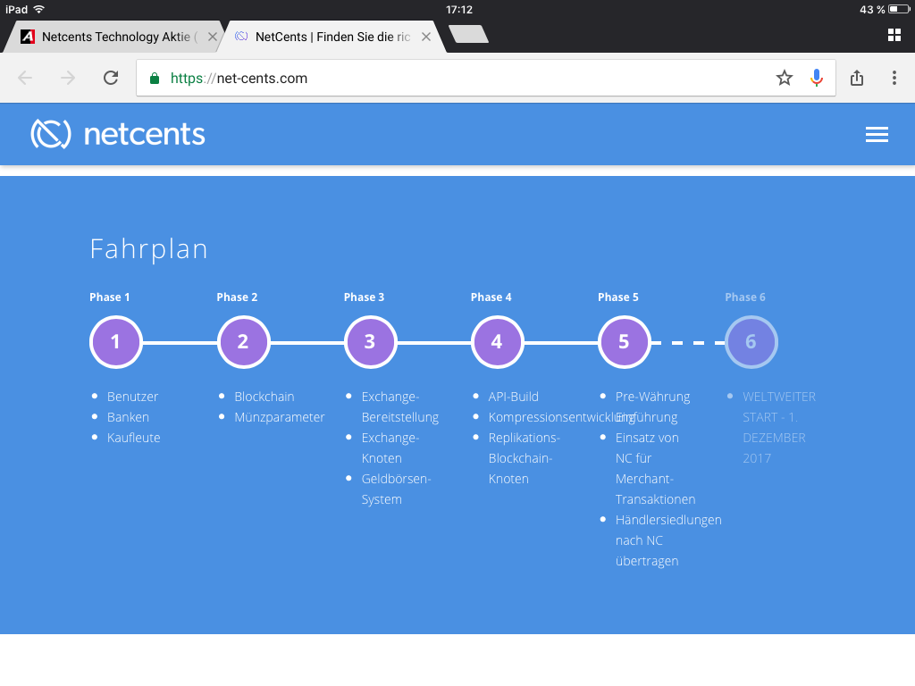Click the grayed Phase 6 circle
Viewport: 915px width, 686px height.
point(751,341)
